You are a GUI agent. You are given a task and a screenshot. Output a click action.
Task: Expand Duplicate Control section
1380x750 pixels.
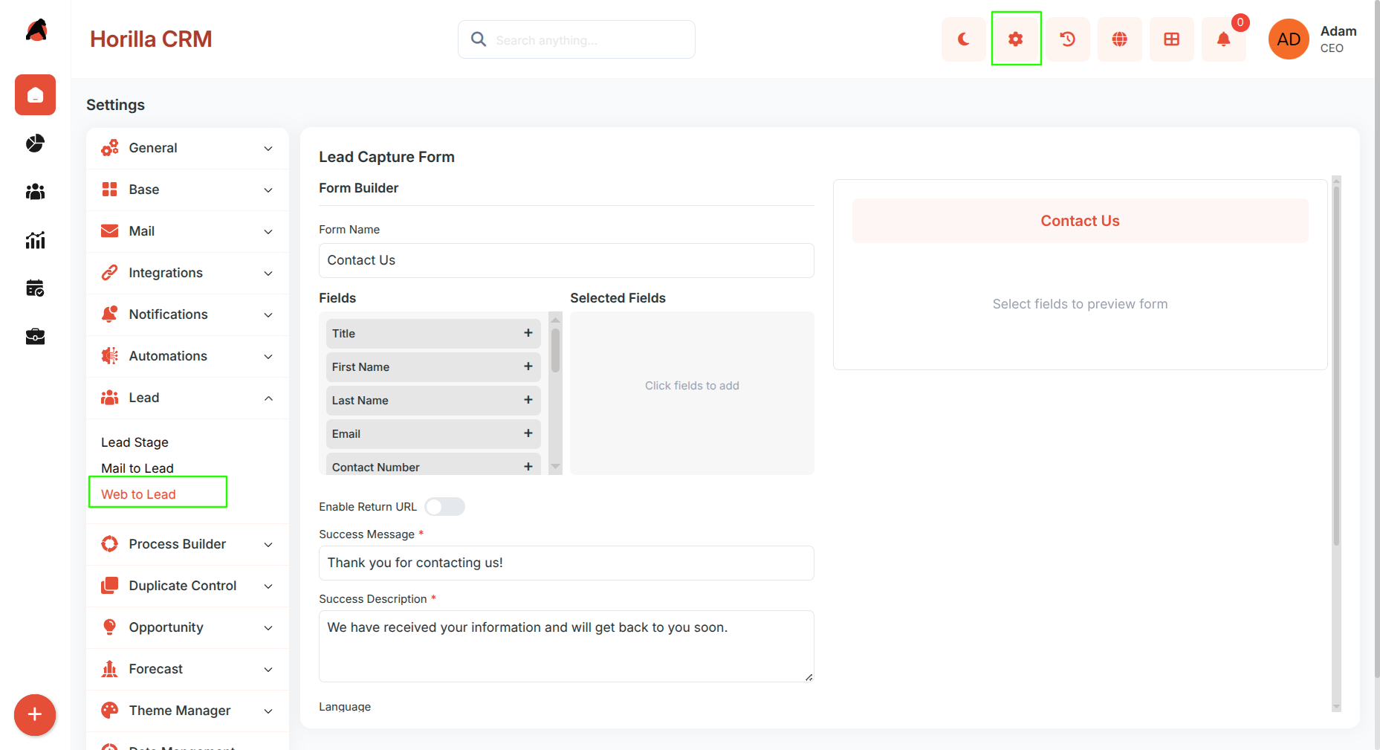pyautogui.click(x=187, y=586)
